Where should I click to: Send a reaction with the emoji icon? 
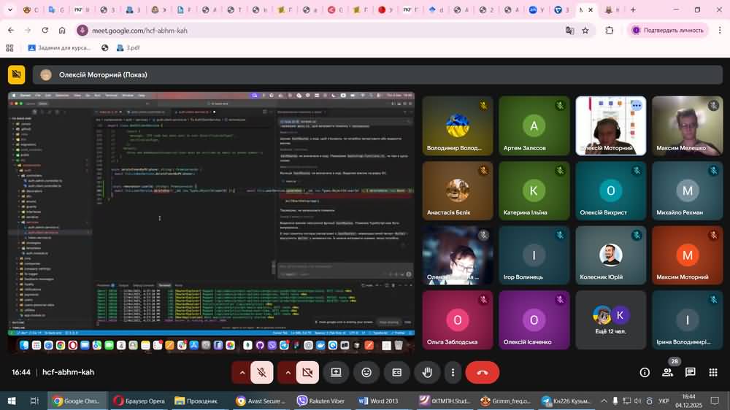pyautogui.click(x=366, y=372)
